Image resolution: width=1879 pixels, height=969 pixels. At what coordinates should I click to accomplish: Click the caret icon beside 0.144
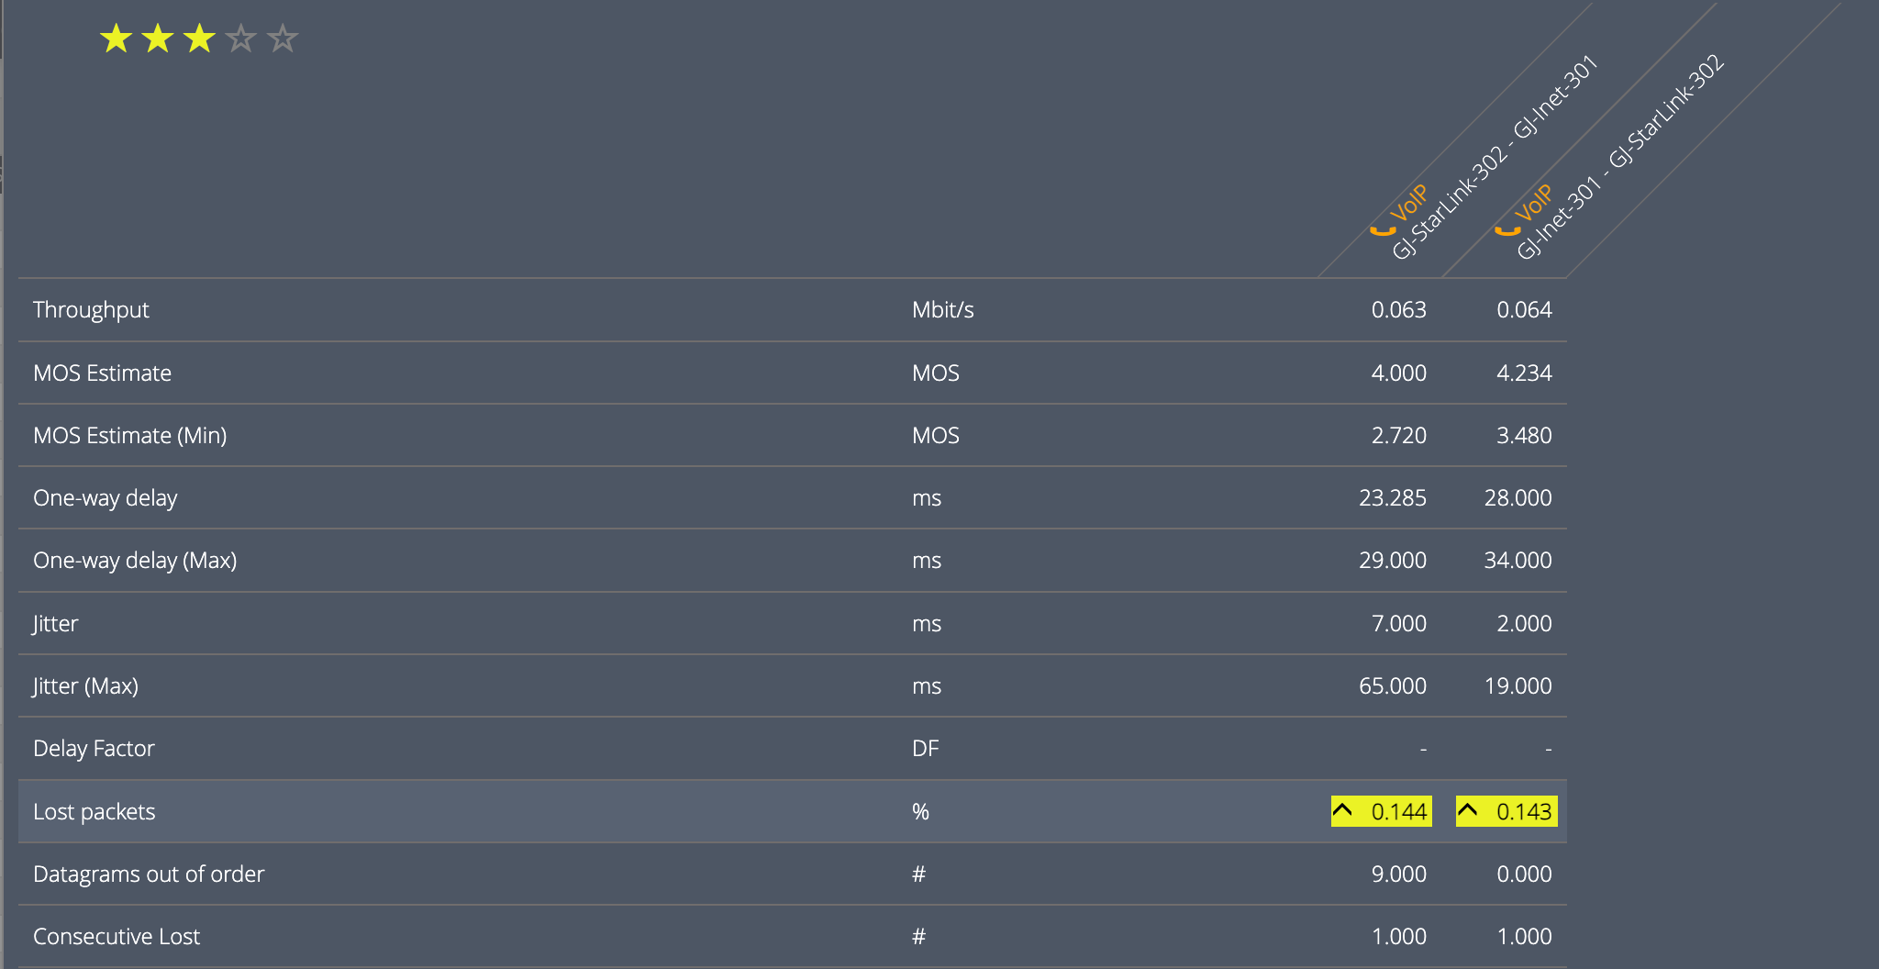(1342, 810)
